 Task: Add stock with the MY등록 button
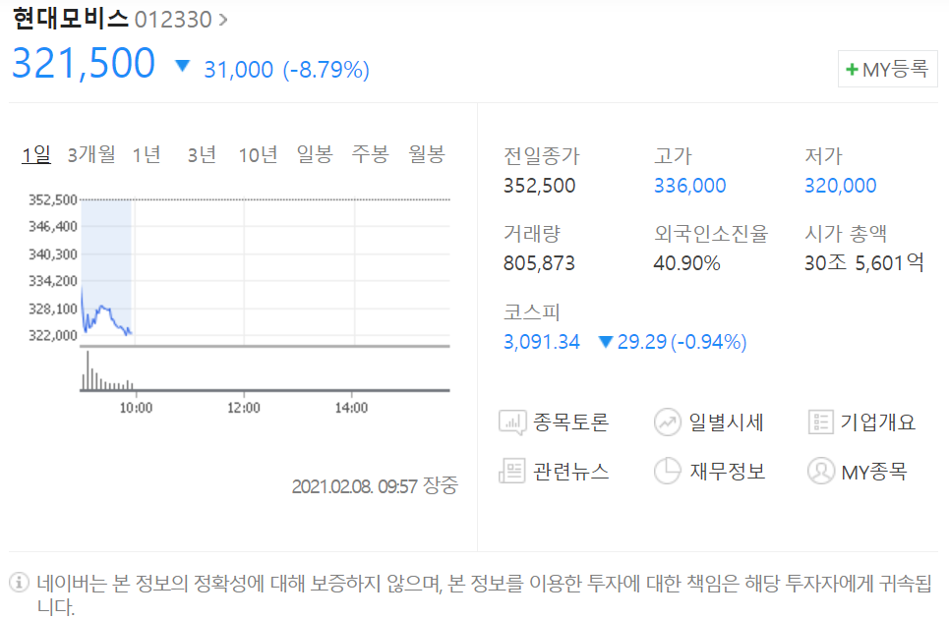click(887, 69)
